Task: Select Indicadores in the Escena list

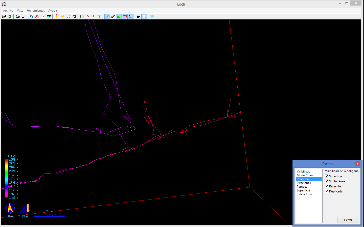Action: pyautogui.click(x=309, y=194)
